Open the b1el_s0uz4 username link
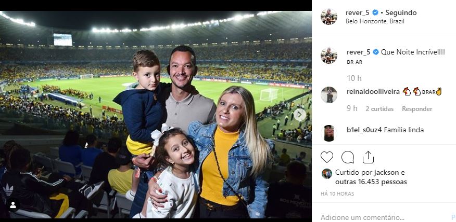The width and height of the screenshot is (456, 222). coord(364,130)
